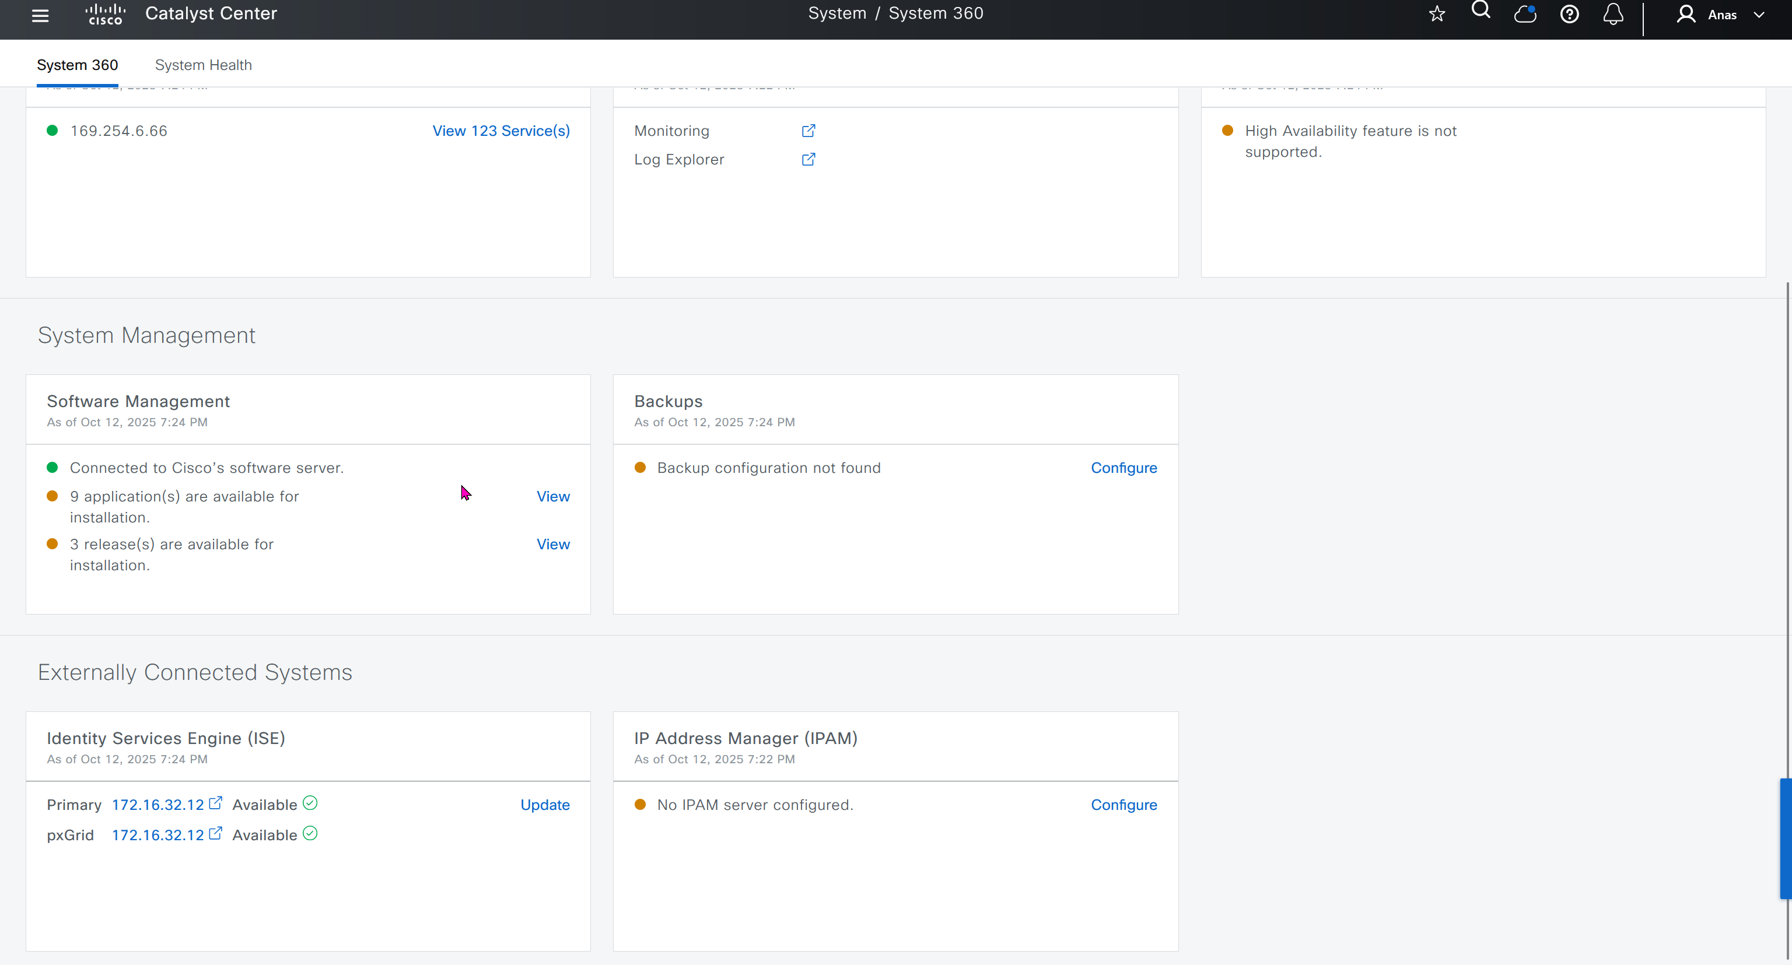Open pxGrid external link icon

(215, 833)
